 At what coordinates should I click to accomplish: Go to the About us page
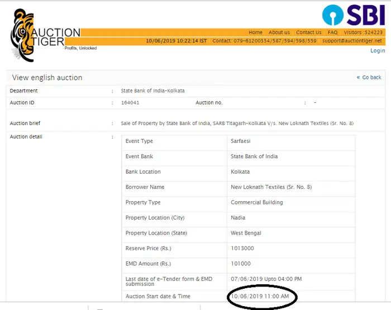[x=279, y=32]
